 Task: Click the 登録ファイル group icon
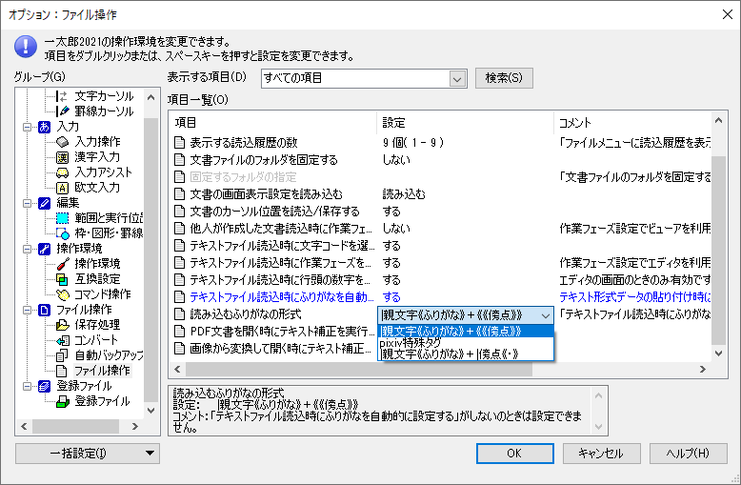pyautogui.click(x=44, y=386)
